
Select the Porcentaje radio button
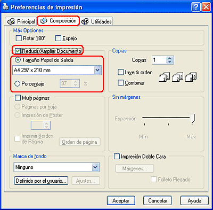[x=18, y=84]
